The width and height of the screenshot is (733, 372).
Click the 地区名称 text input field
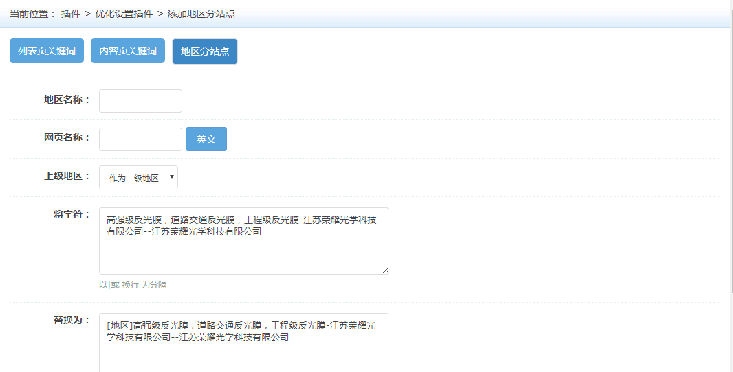tap(140, 101)
